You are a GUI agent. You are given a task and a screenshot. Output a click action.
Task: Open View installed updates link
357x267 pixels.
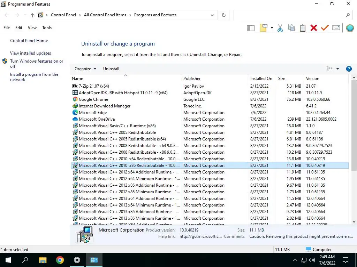click(x=31, y=53)
